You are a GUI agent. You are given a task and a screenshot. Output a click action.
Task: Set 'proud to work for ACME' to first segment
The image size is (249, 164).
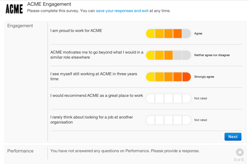point(150,33)
